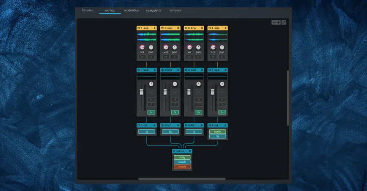Open settings gear on 2·fx2 module
Viewport: 367px width, 191px height.
tap(178, 125)
